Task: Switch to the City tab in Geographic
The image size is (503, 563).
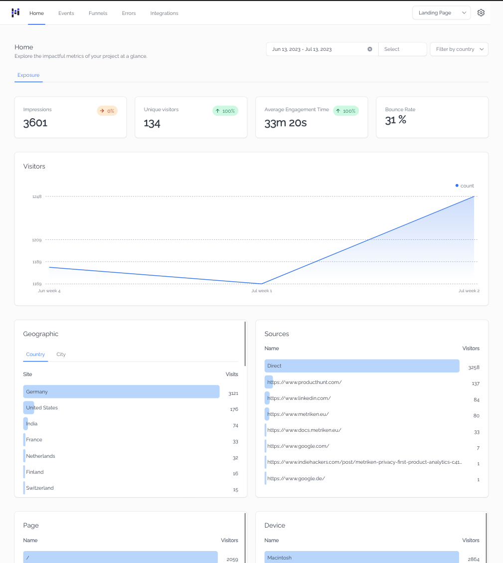Action: coord(61,355)
